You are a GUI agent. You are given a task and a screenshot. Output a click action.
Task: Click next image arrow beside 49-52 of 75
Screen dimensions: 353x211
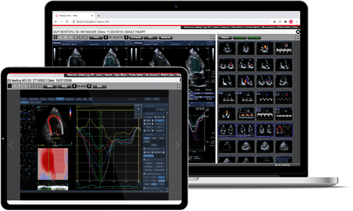click(x=126, y=37)
